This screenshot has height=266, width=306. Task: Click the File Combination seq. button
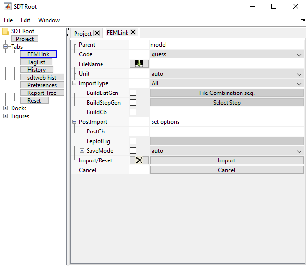[226, 93]
